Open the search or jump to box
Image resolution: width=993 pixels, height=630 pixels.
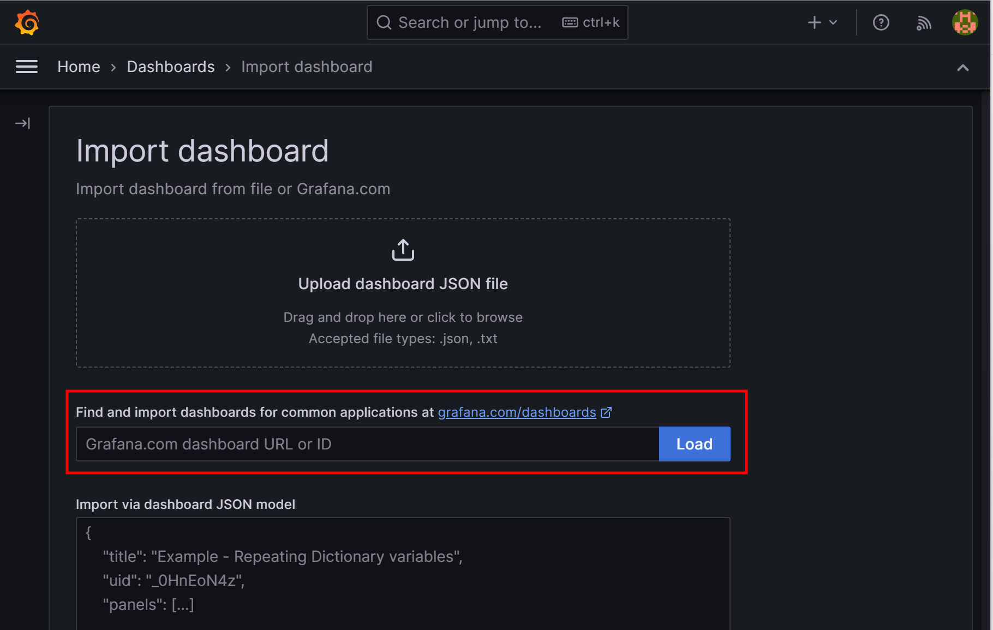click(x=497, y=22)
